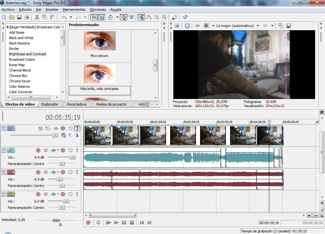Screen dimensions: 325x234
Task: Select the zoom magnifier tool in the toolbar
Action: click(164, 17)
